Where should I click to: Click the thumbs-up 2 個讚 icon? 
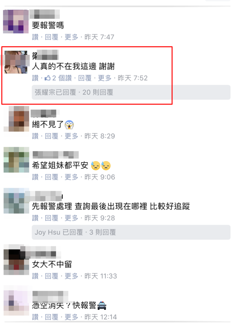click(47, 78)
